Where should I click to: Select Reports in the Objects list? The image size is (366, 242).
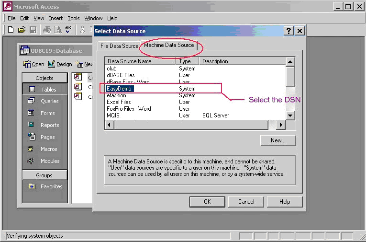coord(44,125)
